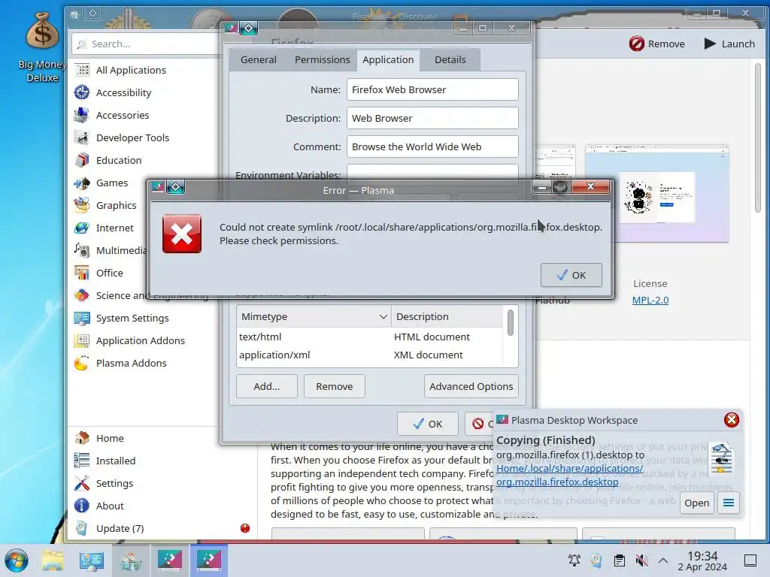Open Update (7) page
This screenshot has height=577, width=770.
pyautogui.click(x=120, y=529)
